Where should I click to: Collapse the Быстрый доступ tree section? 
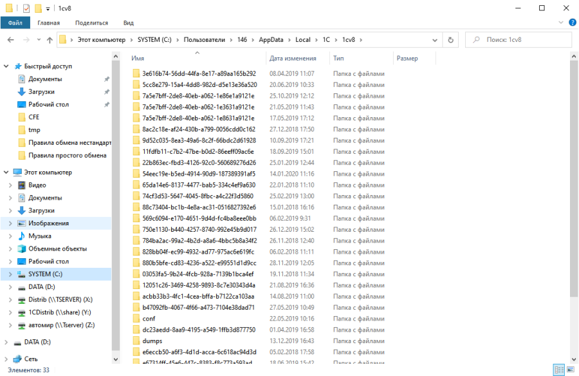pyautogui.click(x=6, y=66)
